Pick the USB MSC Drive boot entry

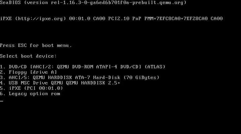(60, 83)
